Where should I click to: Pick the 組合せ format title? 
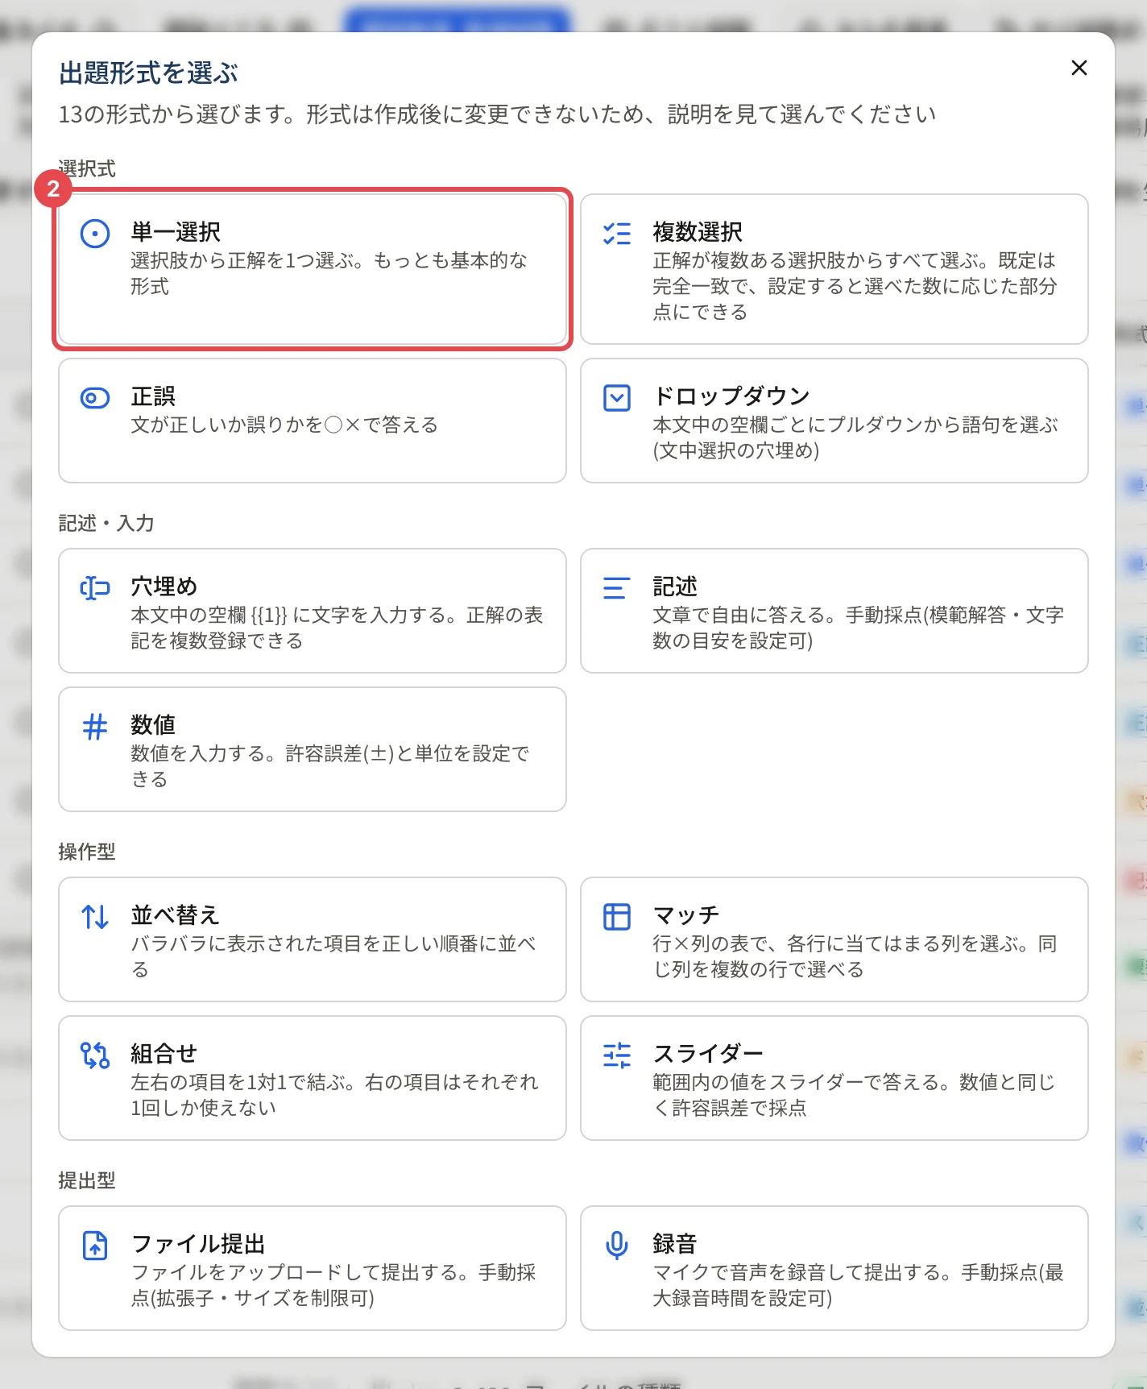pos(164,1054)
